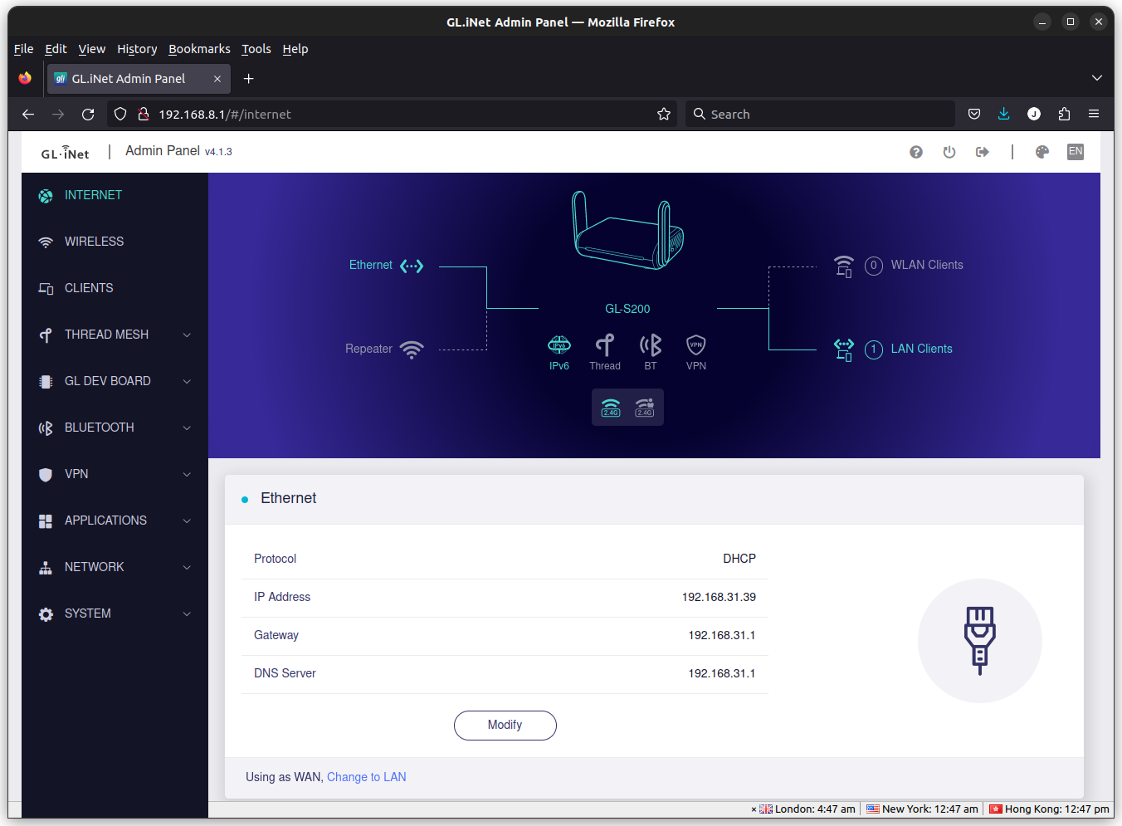The image size is (1122, 826).
Task: Click the Modify button
Action: pos(505,725)
